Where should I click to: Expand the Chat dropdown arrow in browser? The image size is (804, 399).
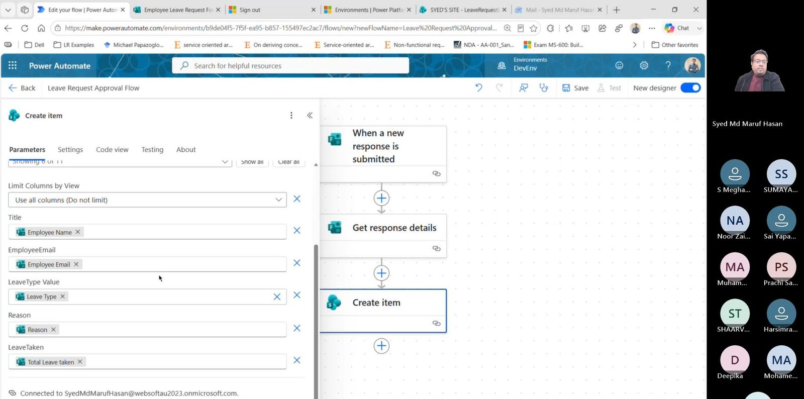pyautogui.click(x=699, y=28)
